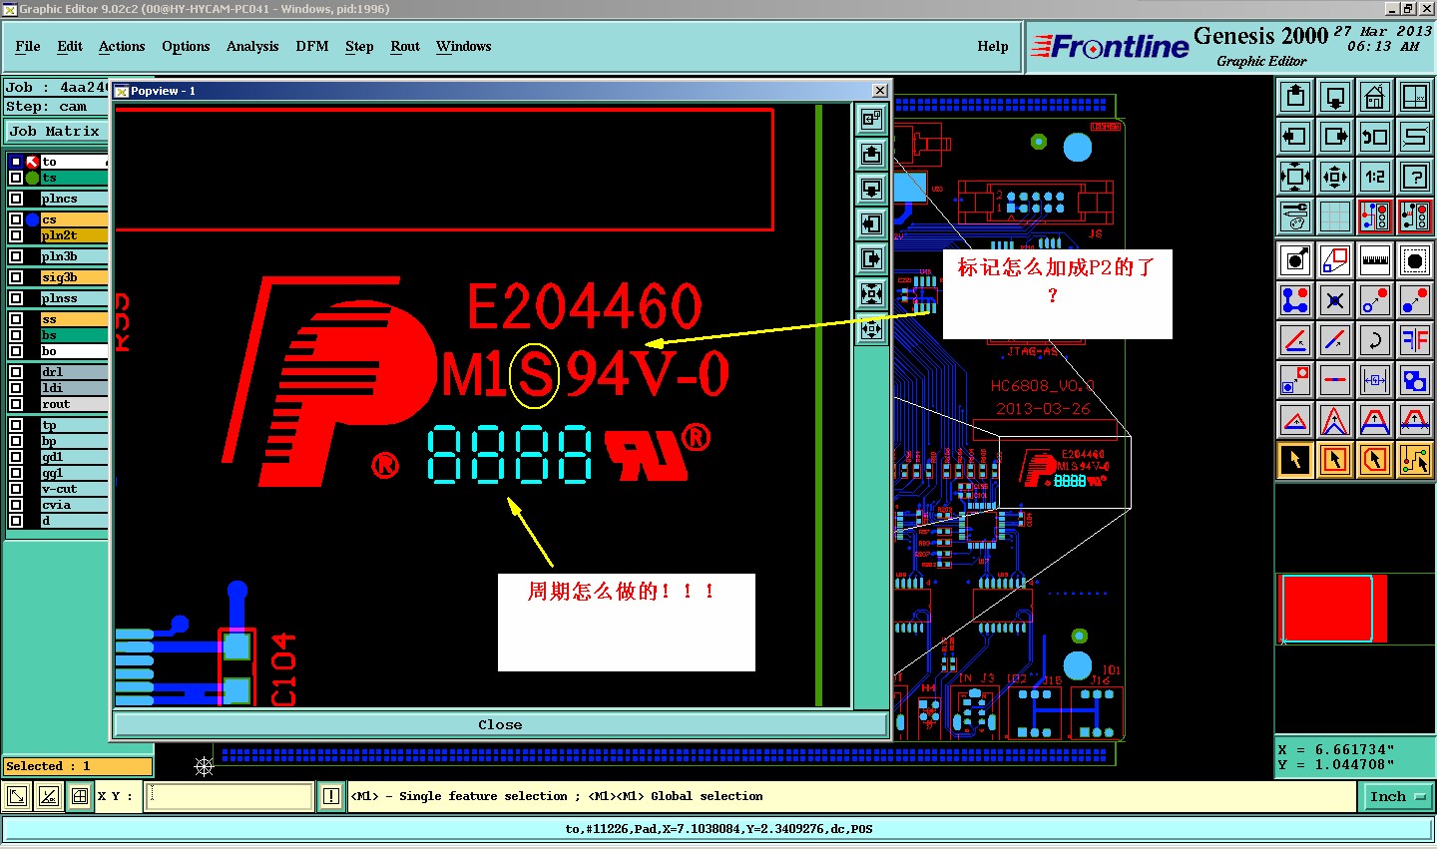Viewport: 1437px width, 849px height.
Task: Open the DFM menu
Action: click(x=312, y=46)
